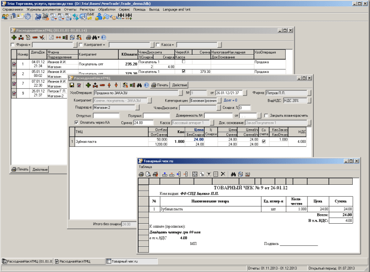
Task: Click binoculars search icon in receipt toolbar
Action: click(233, 174)
